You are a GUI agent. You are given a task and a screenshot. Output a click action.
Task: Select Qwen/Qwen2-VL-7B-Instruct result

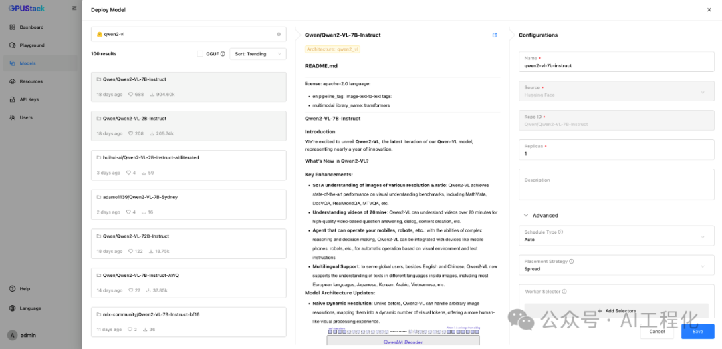click(189, 87)
